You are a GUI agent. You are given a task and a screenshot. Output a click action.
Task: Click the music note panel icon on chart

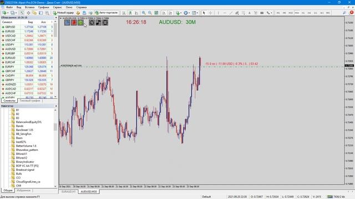click(99, 22)
